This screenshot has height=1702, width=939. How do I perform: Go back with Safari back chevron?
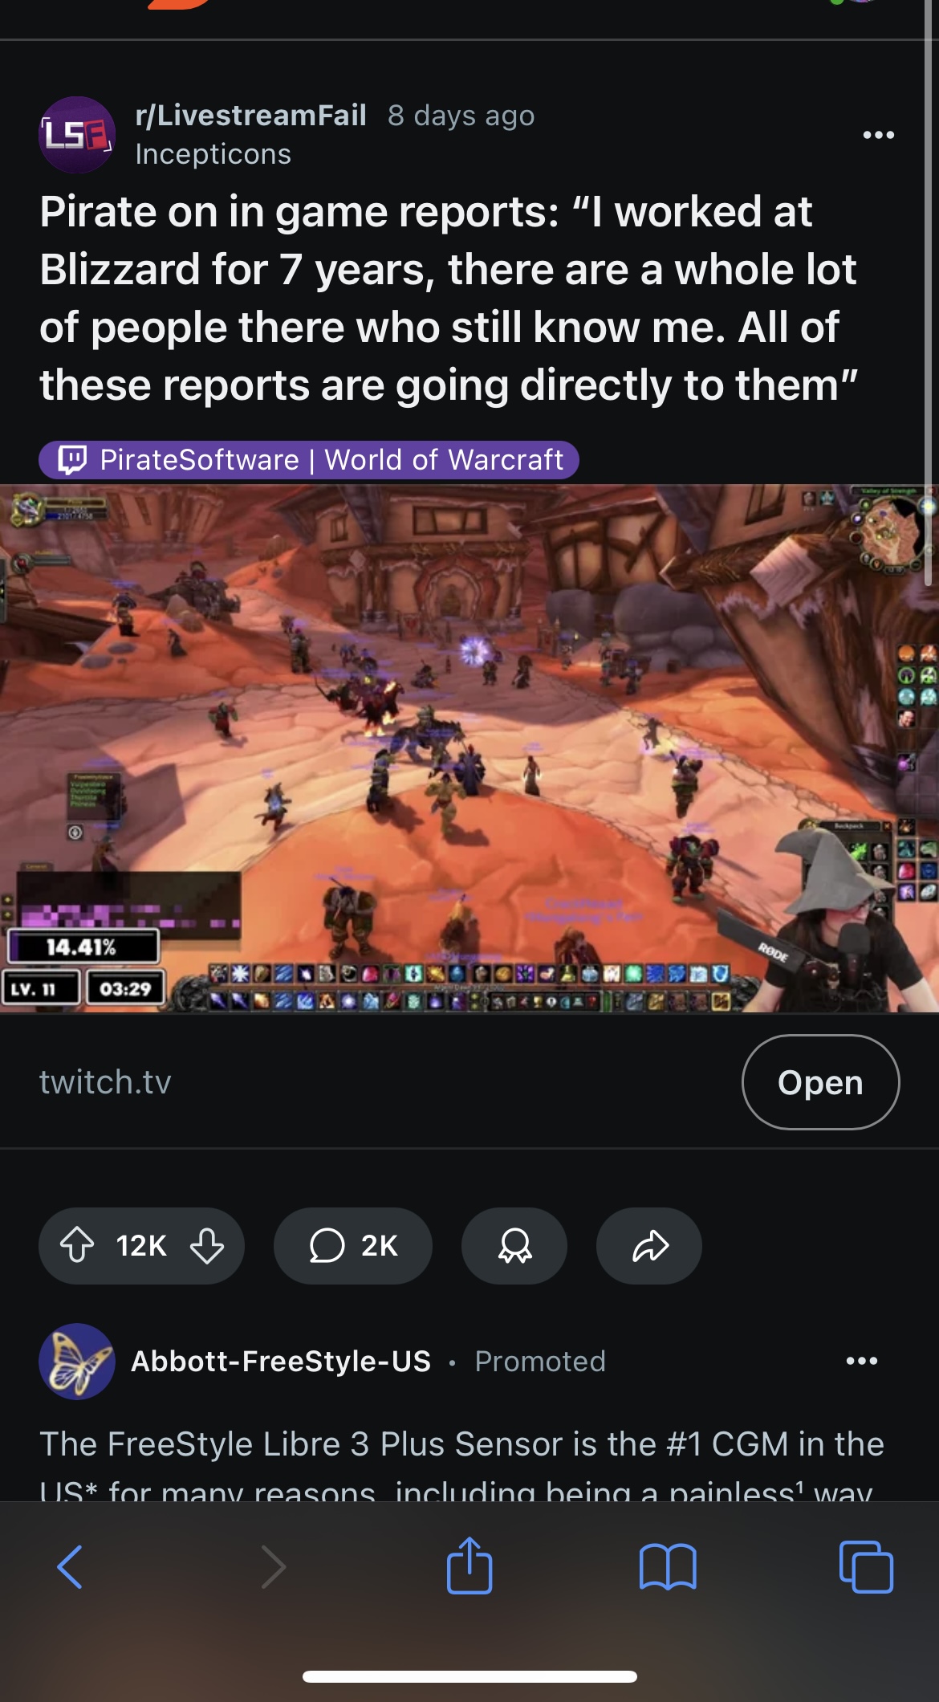click(70, 1566)
